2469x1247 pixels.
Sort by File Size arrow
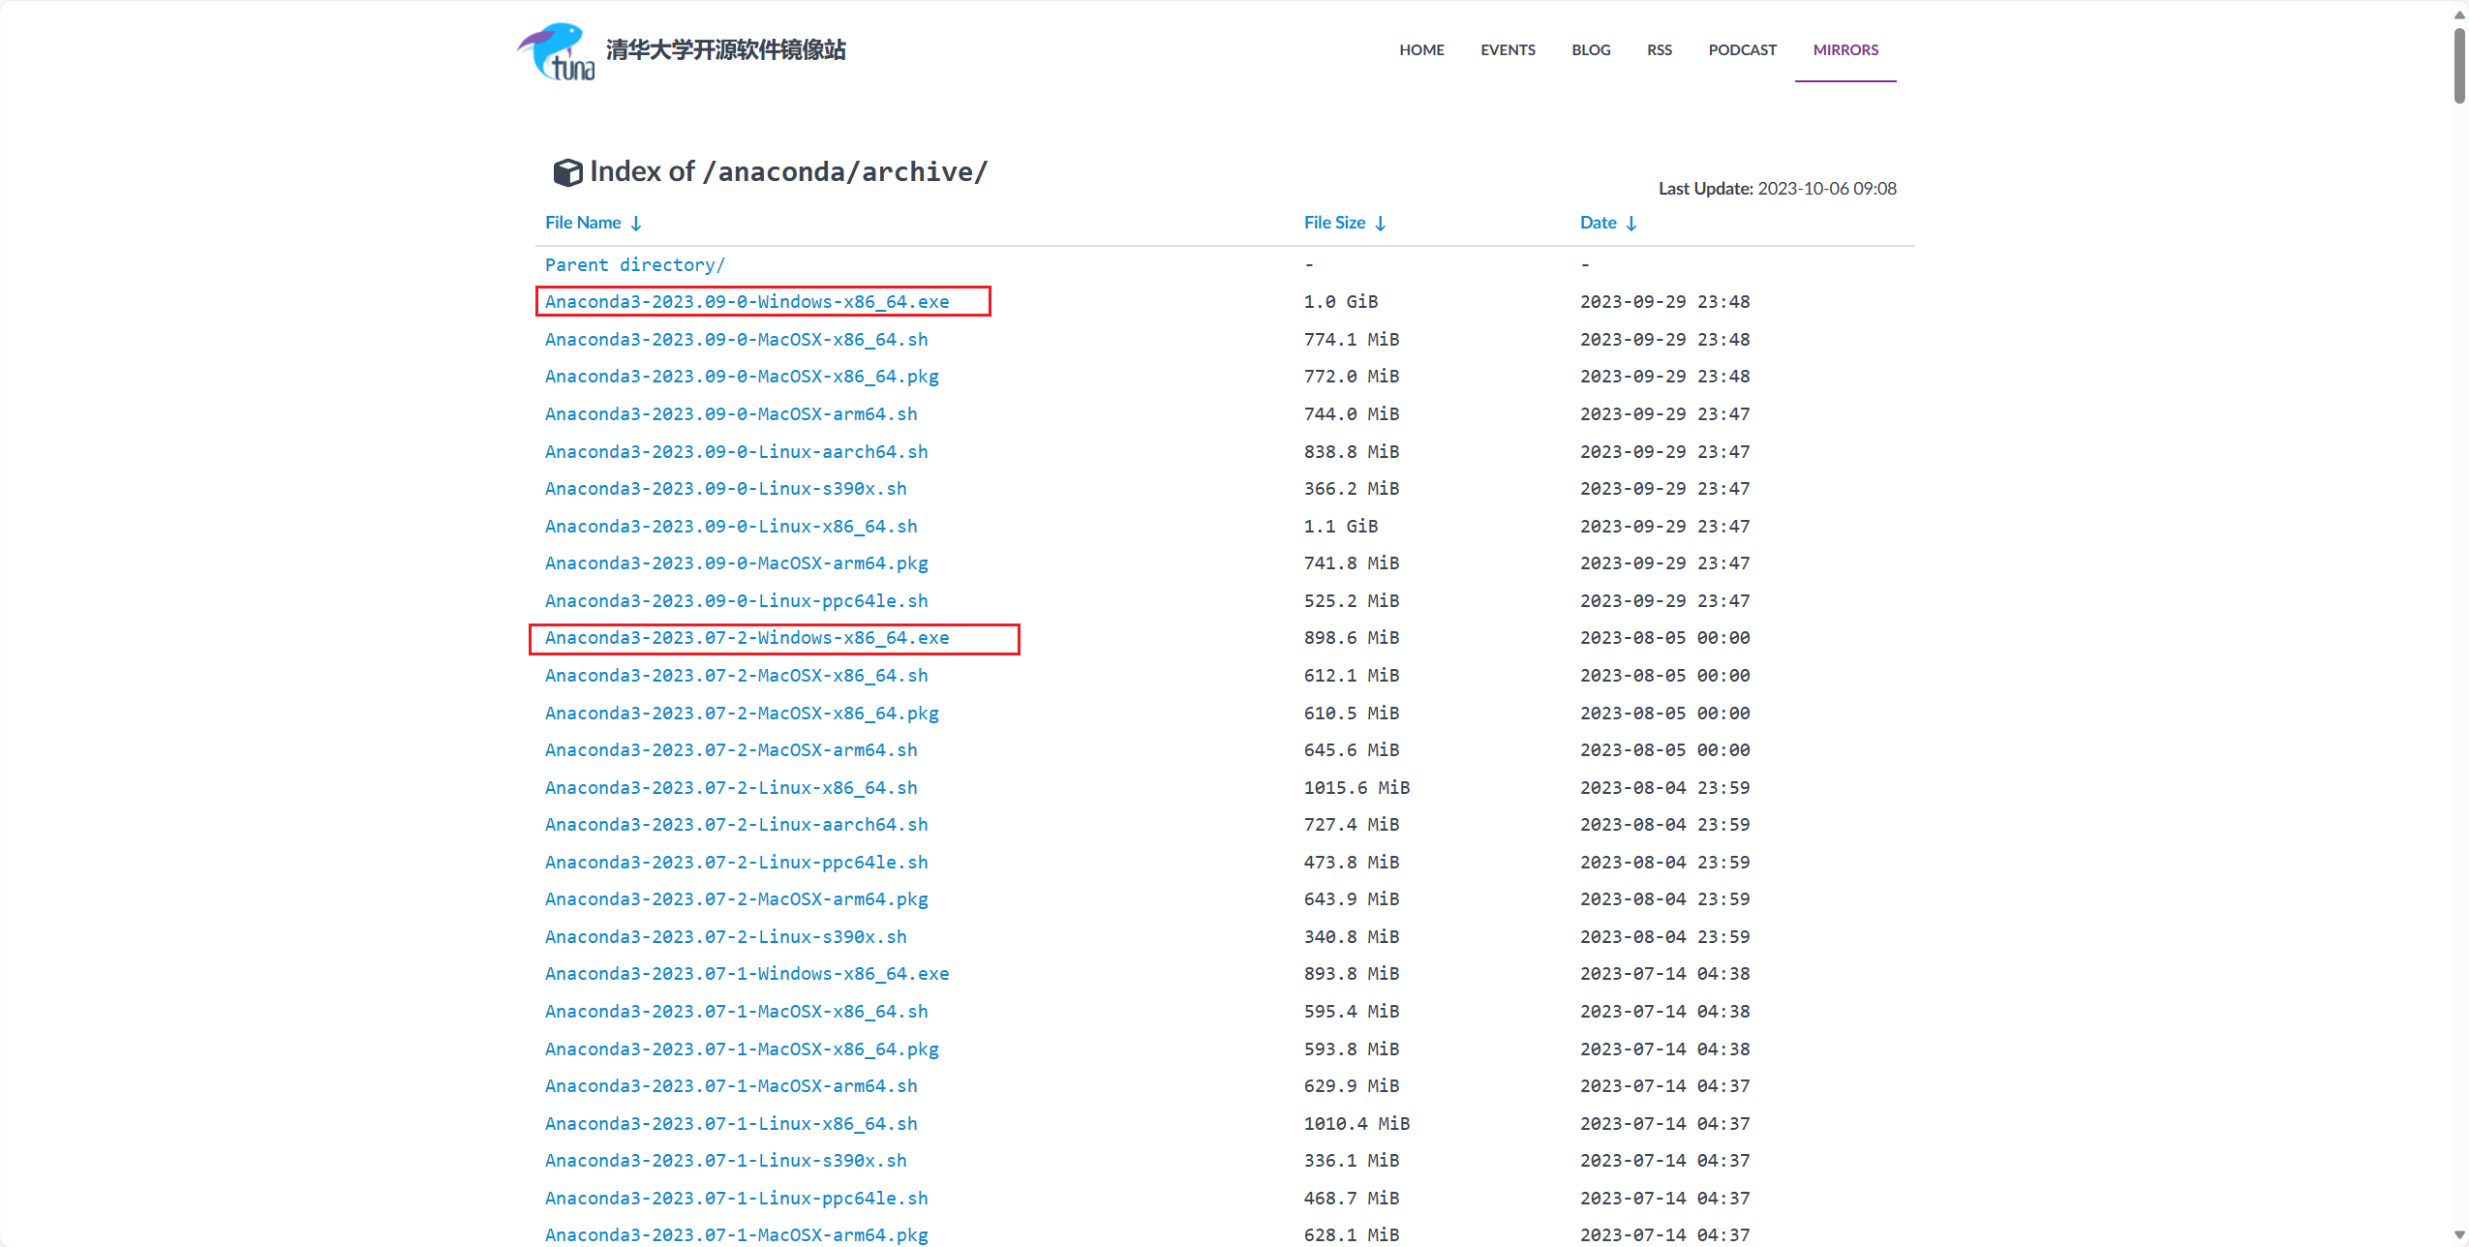point(1381,224)
